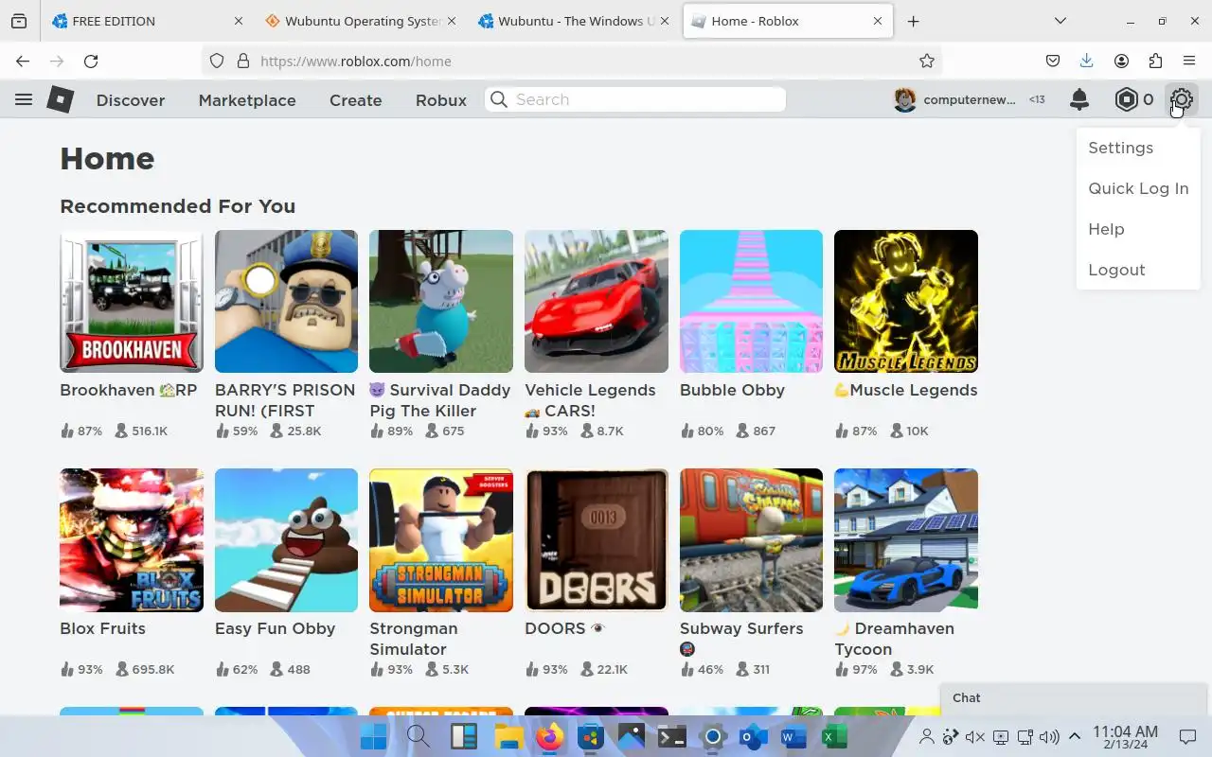Click the Save to Pocket icon
The width and height of the screenshot is (1212, 757).
click(x=1052, y=61)
